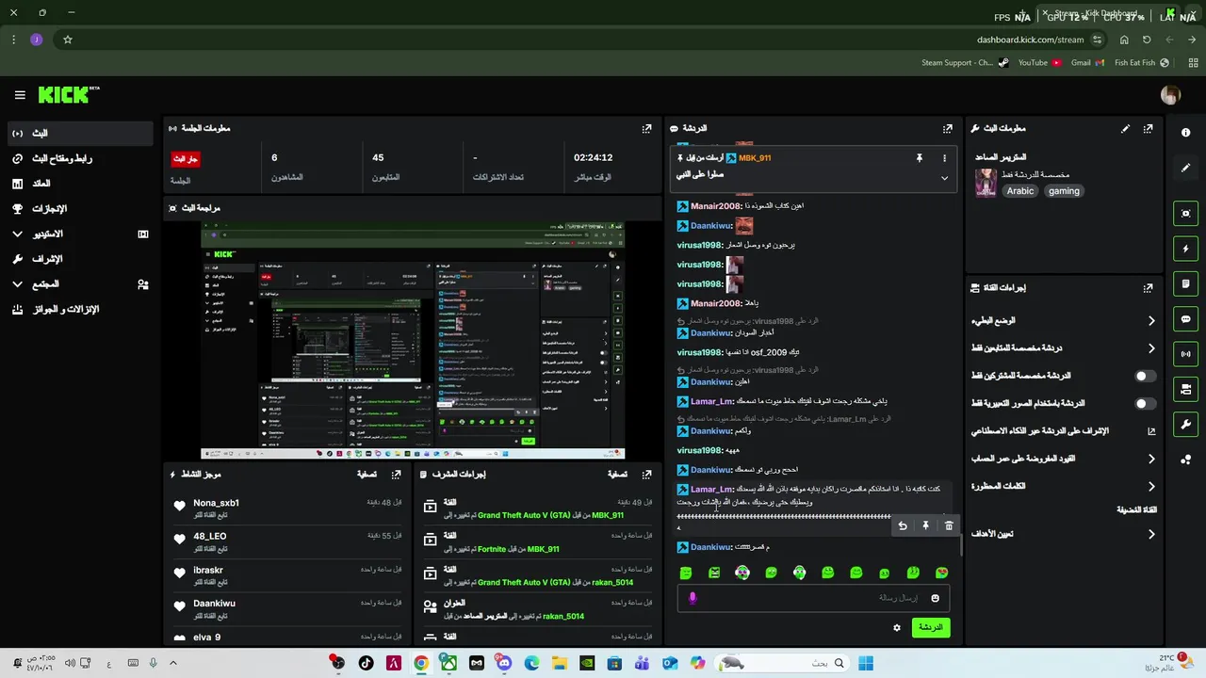Toggle emote-only chat switch
The width and height of the screenshot is (1206, 678).
coord(1144,404)
